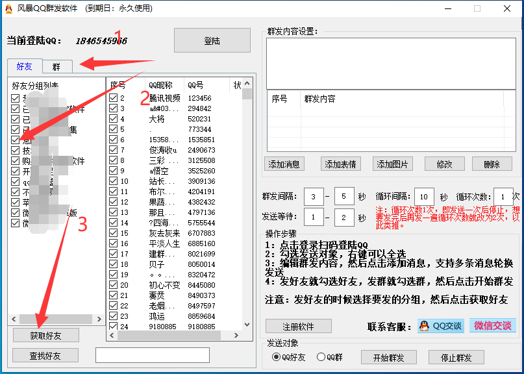Viewport: 524px width, 374px height.
Task: Click friend list horizontal scroll left arrow
Action: pyautogui.click(x=112, y=335)
